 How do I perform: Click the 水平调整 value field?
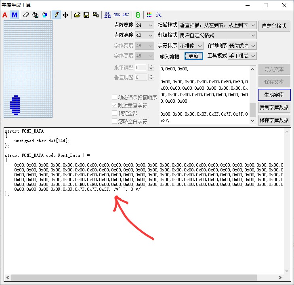click(141, 68)
